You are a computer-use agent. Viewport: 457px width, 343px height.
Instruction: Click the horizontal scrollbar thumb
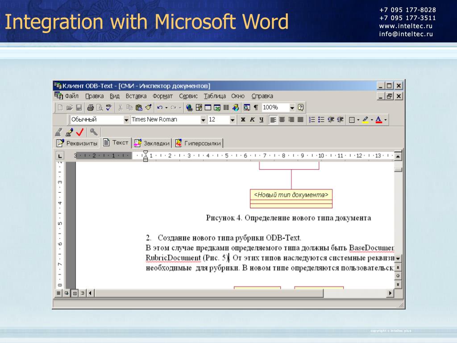(209, 293)
